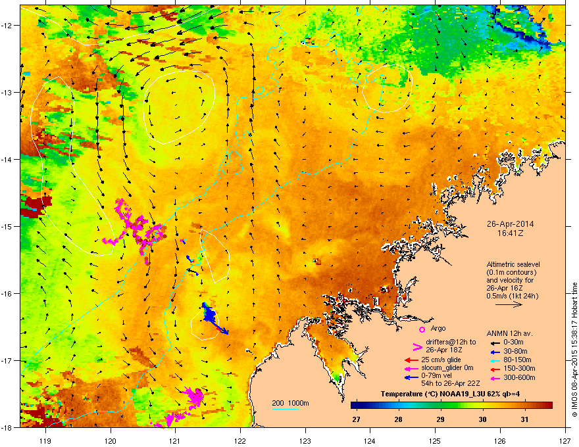
Task: Click the Argo legend label text
Action: click(x=438, y=328)
